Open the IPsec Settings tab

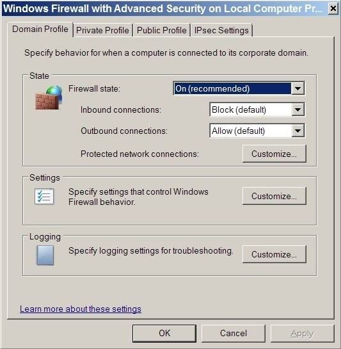click(221, 30)
